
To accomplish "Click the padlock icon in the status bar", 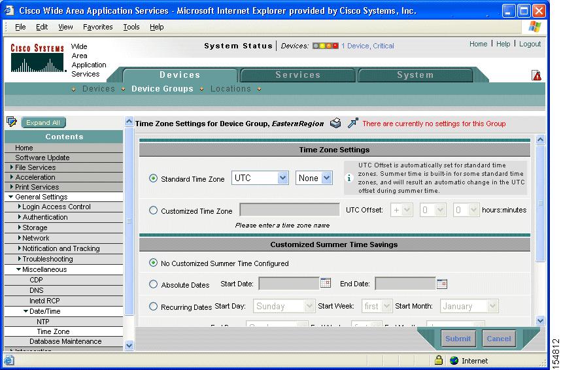I will pos(438,360).
